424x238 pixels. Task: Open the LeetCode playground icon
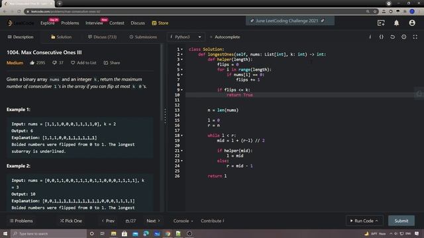pyautogui.click(x=381, y=23)
